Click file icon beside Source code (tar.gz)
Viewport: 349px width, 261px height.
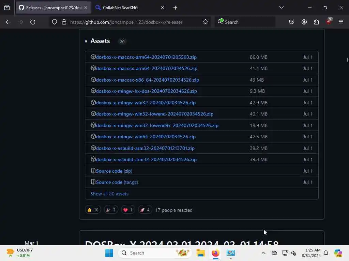(x=93, y=182)
